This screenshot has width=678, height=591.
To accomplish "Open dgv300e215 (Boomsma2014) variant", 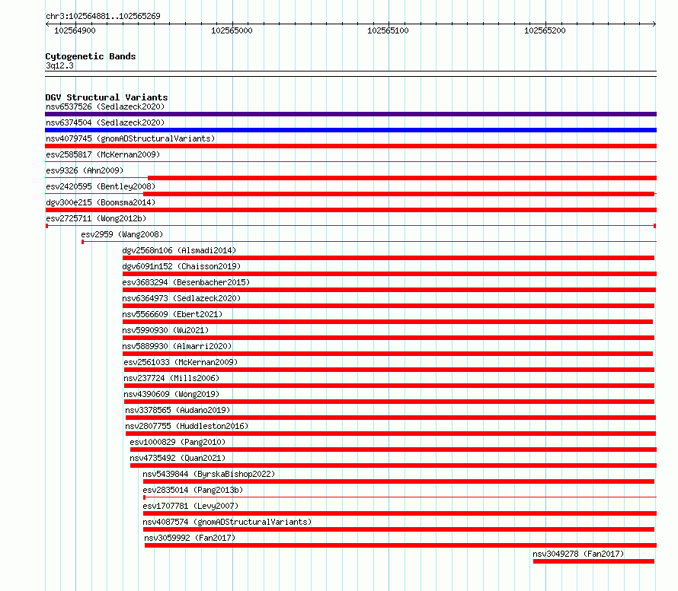I will pyautogui.click(x=101, y=202).
